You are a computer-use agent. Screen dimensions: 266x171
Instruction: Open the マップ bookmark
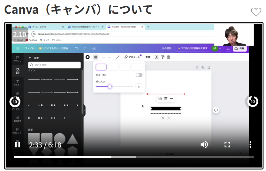click(x=44, y=40)
